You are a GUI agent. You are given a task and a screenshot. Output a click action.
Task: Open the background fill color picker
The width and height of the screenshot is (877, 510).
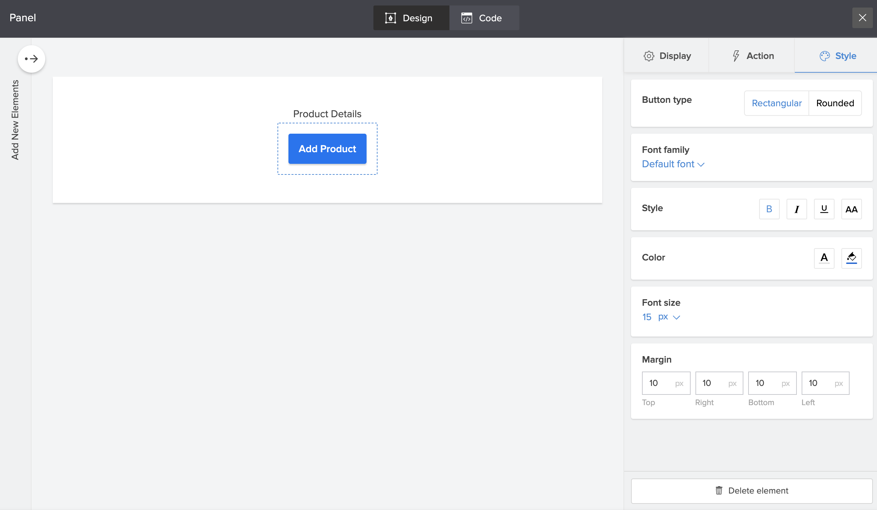851,258
